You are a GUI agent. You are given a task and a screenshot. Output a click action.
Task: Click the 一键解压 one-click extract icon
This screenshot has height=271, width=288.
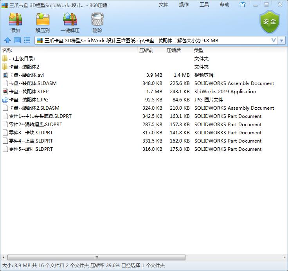[70, 19]
